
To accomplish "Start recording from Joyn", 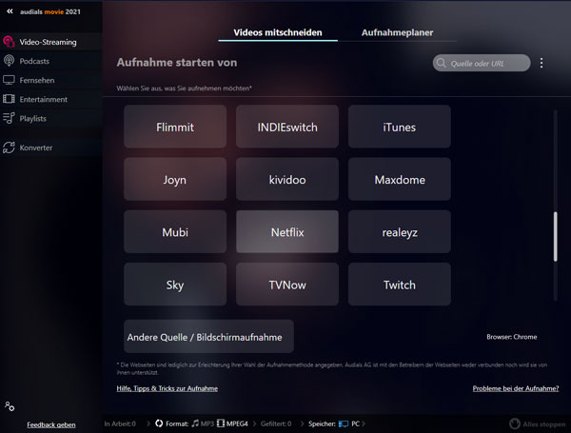I will (175, 179).
